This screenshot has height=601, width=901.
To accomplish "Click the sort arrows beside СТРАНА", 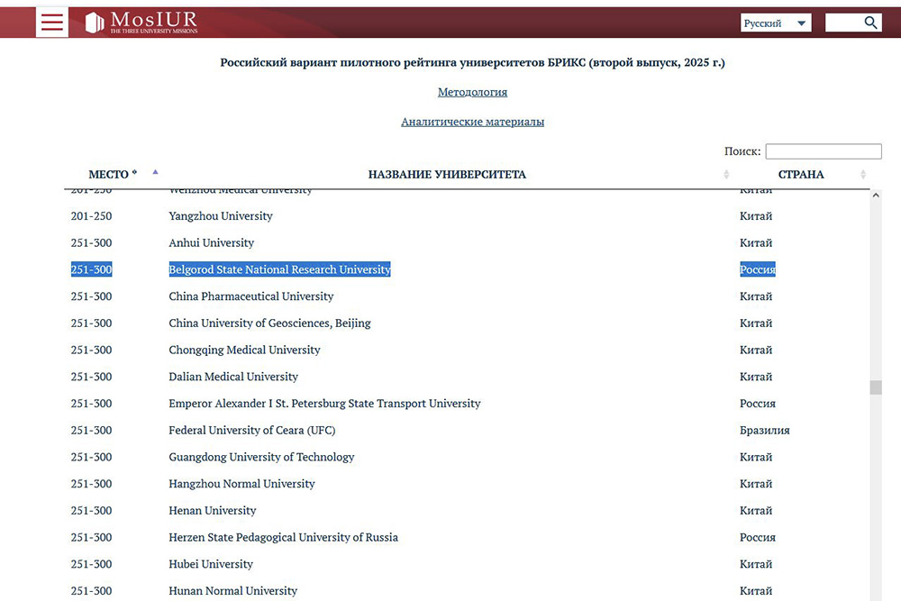I will (x=863, y=175).
